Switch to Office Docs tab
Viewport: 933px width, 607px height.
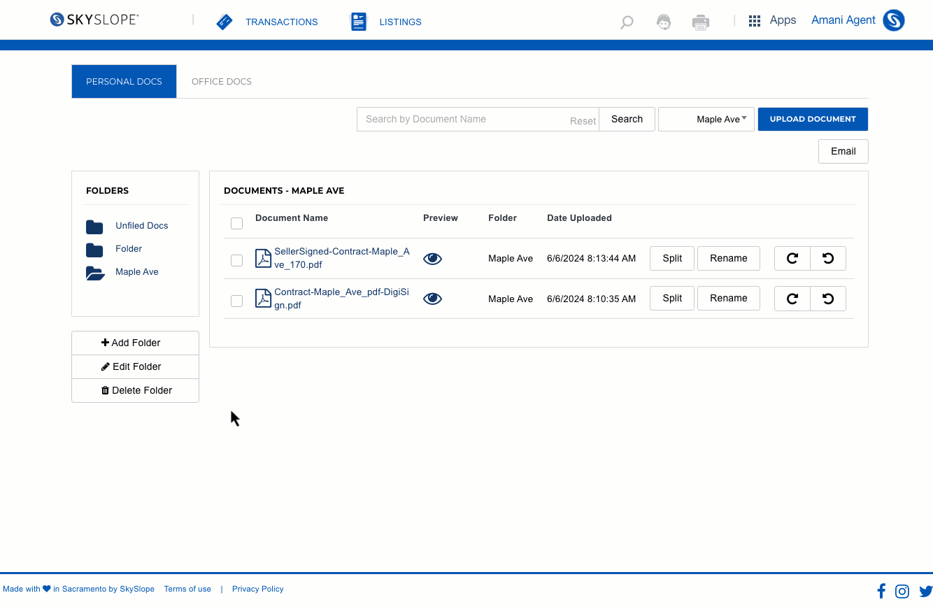[222, 81]
